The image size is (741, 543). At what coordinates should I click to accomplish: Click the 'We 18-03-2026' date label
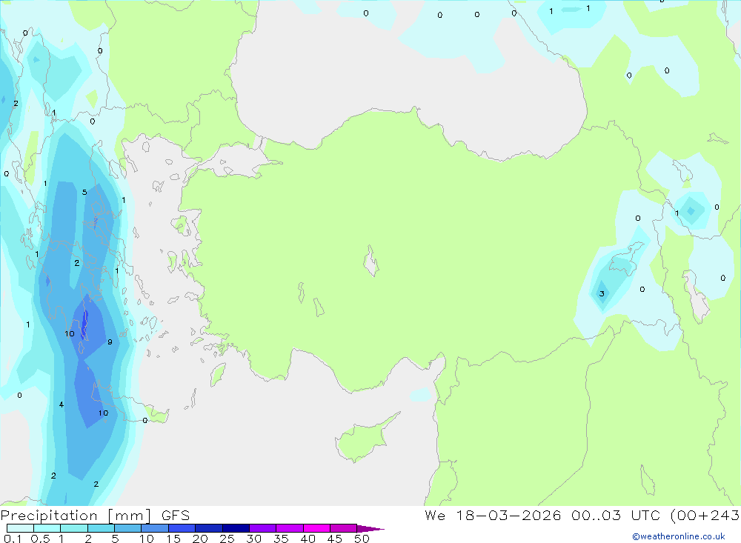(493, 516)
